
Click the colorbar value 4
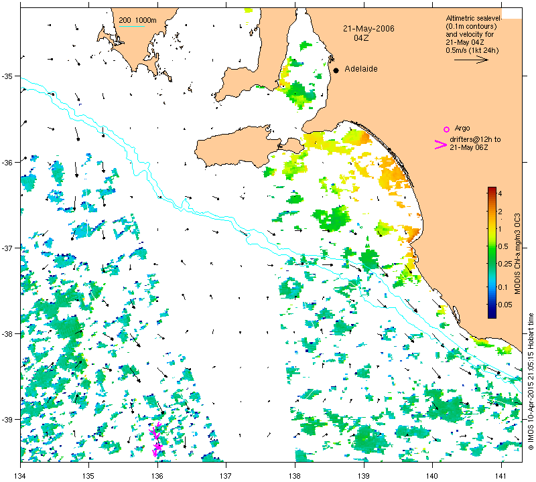point(500,193)
